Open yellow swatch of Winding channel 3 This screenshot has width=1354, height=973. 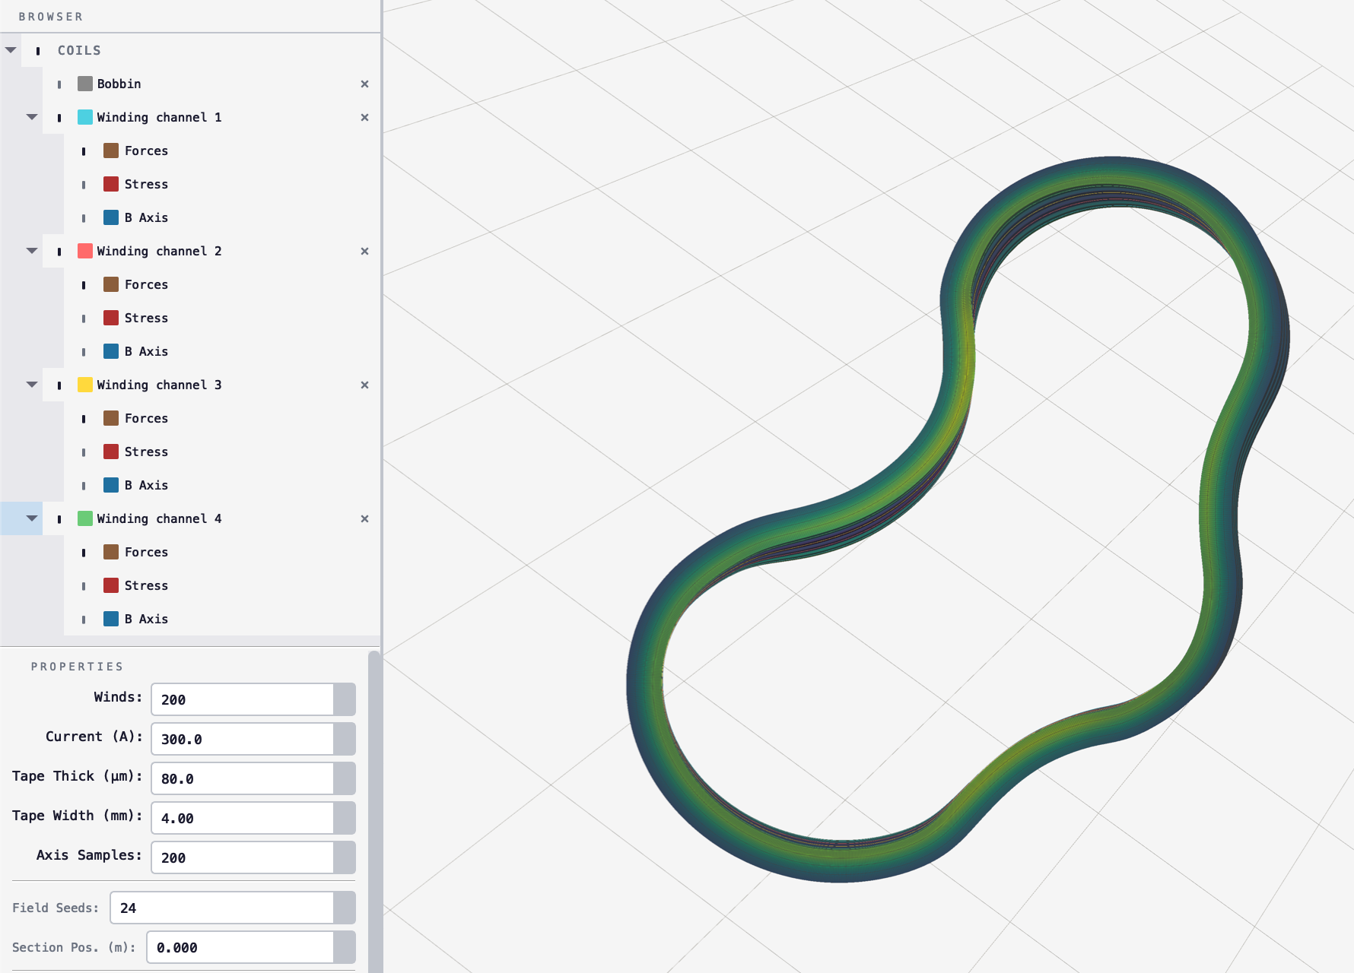(85, 385)
